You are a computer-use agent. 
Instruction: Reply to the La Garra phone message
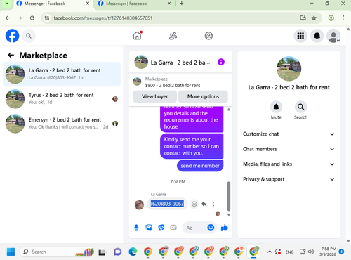tap(204, 204)
